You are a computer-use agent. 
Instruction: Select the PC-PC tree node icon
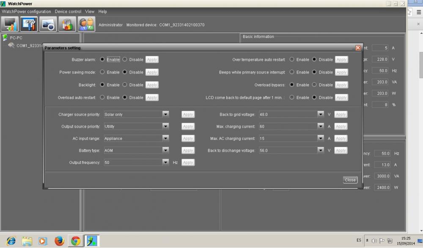pyautogui.click(x=5, y=38)
